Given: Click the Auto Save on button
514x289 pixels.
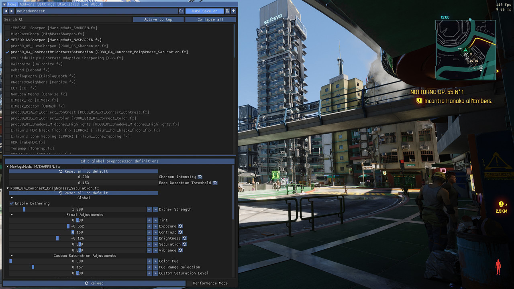Looking at the screenshot, I should 204,11.
